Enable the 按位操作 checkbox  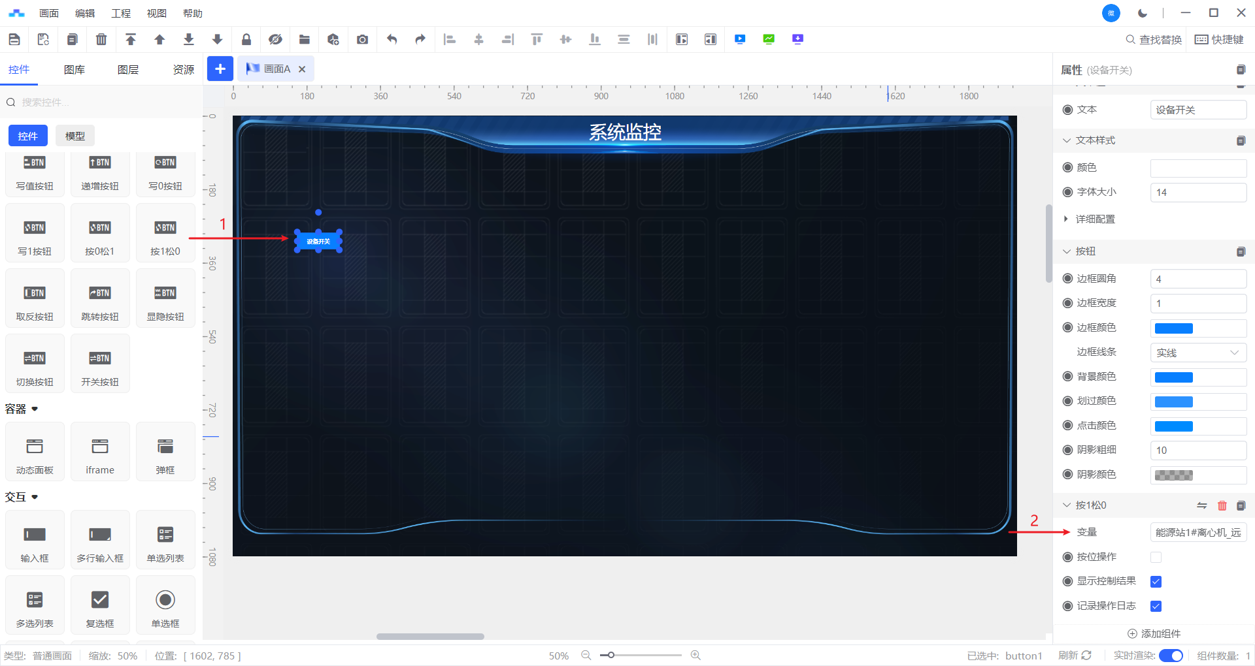1156,557
